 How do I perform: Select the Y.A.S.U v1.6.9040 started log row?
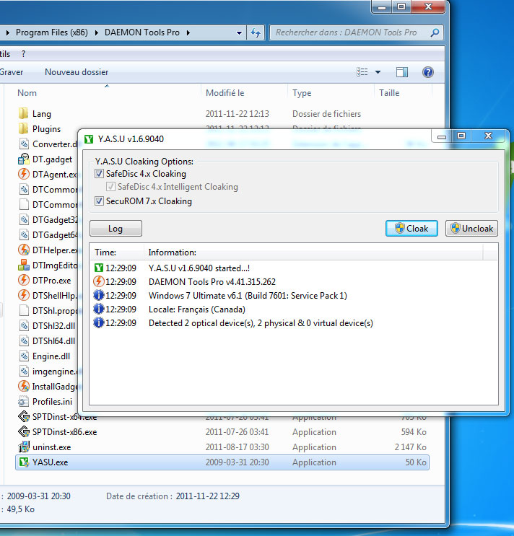click(294, 268)
